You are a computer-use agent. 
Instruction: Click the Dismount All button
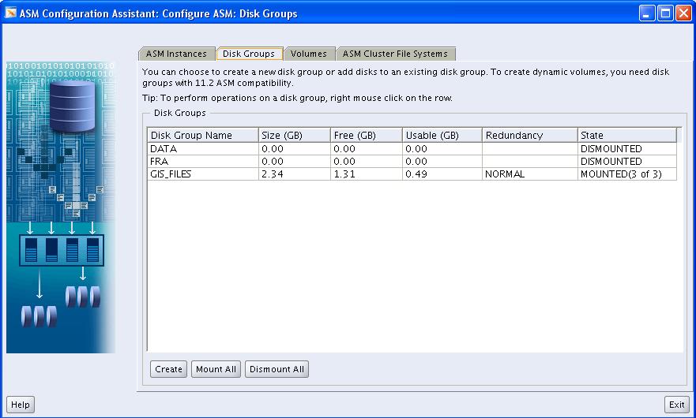[x=277, y=369]
